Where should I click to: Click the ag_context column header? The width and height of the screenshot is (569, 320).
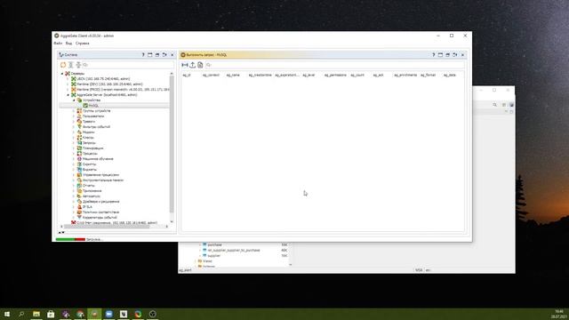[211, 75]
